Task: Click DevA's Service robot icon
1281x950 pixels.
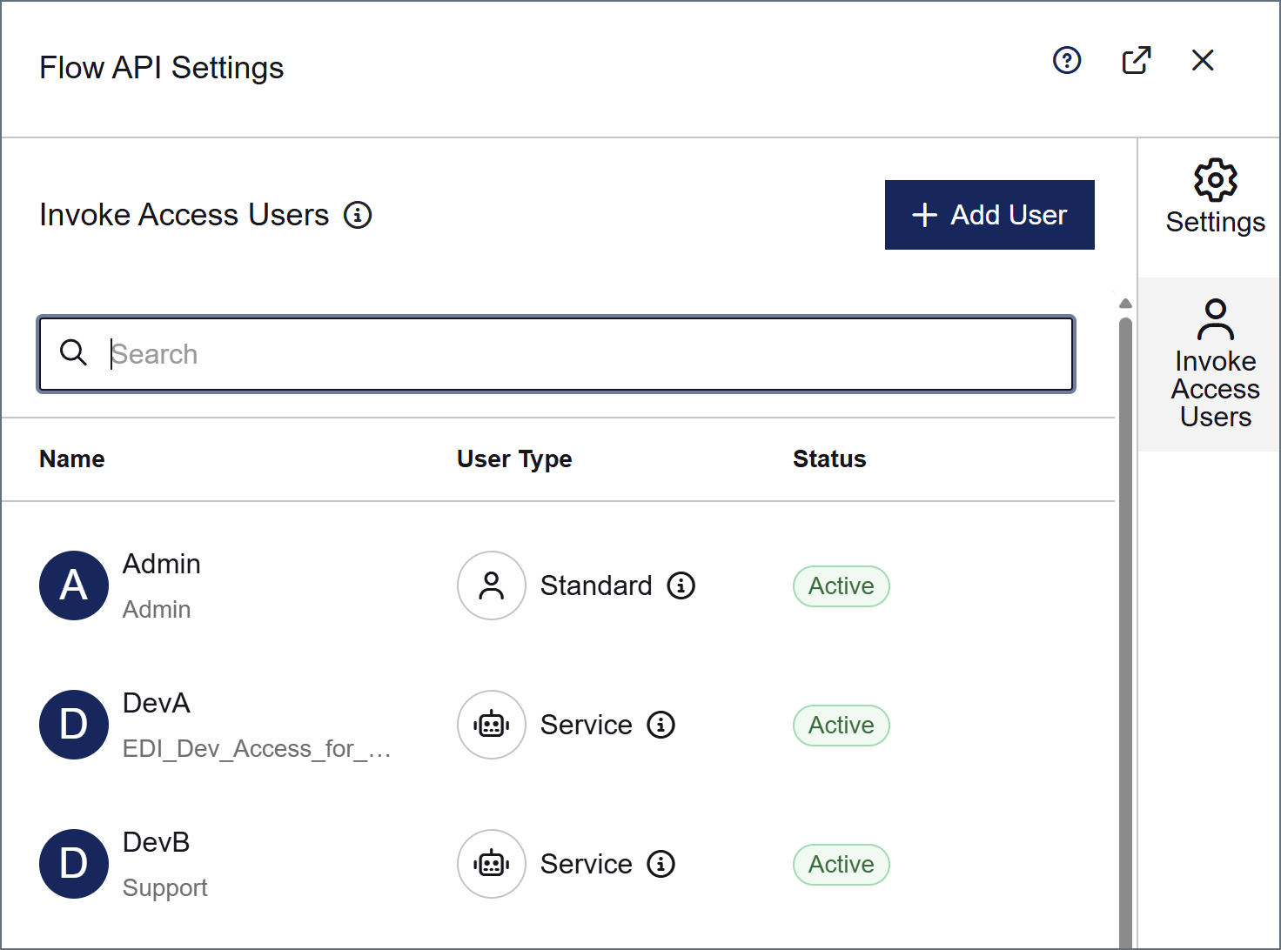Action: [x=492, y=725]
